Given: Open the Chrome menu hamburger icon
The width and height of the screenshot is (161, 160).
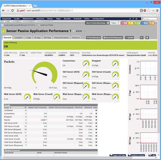Looking at the screenshot, I should tap(157, 10).
